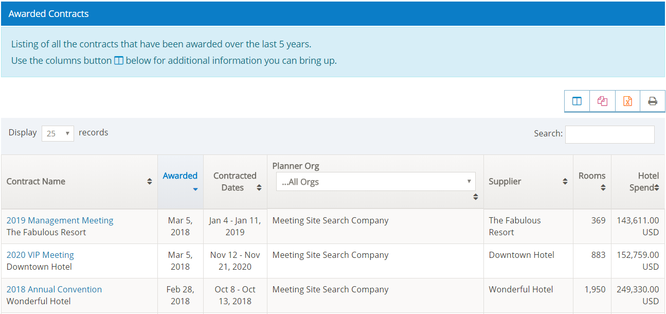
Task: Sort using Planner Org arrows
Action: click(x=475, y=197)
